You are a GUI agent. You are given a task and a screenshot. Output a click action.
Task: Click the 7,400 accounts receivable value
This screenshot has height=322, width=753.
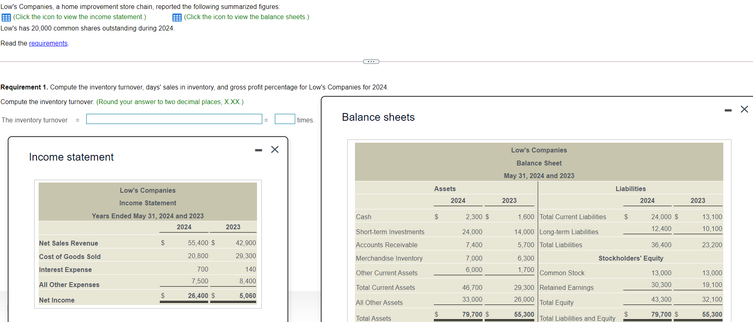(x=474, y=245)
